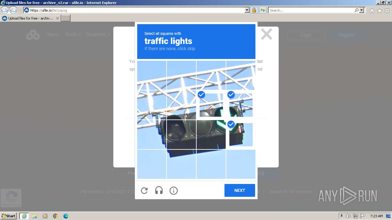This screenshot has width=392, height=220.
Task: Open Internet Explorer taskbar icon
Action: coord(24,216)
